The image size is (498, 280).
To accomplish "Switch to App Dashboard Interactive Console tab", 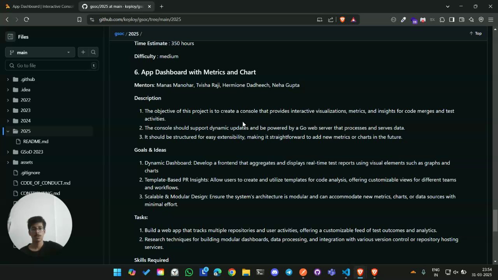I will 39,6.
